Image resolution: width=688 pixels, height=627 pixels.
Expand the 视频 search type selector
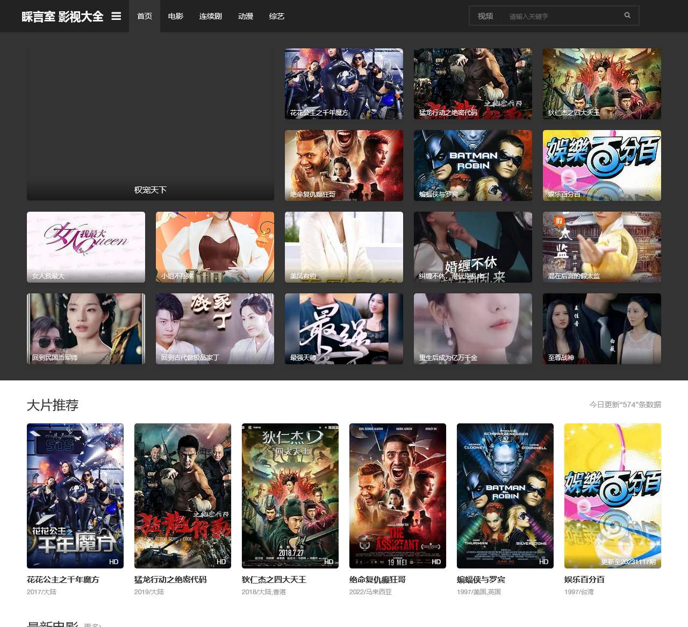click(x=485, y=16)
